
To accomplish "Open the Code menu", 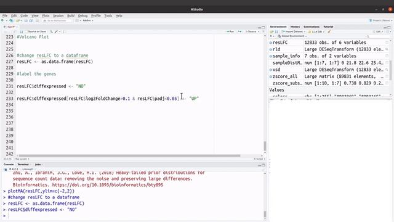I will 24,15.
